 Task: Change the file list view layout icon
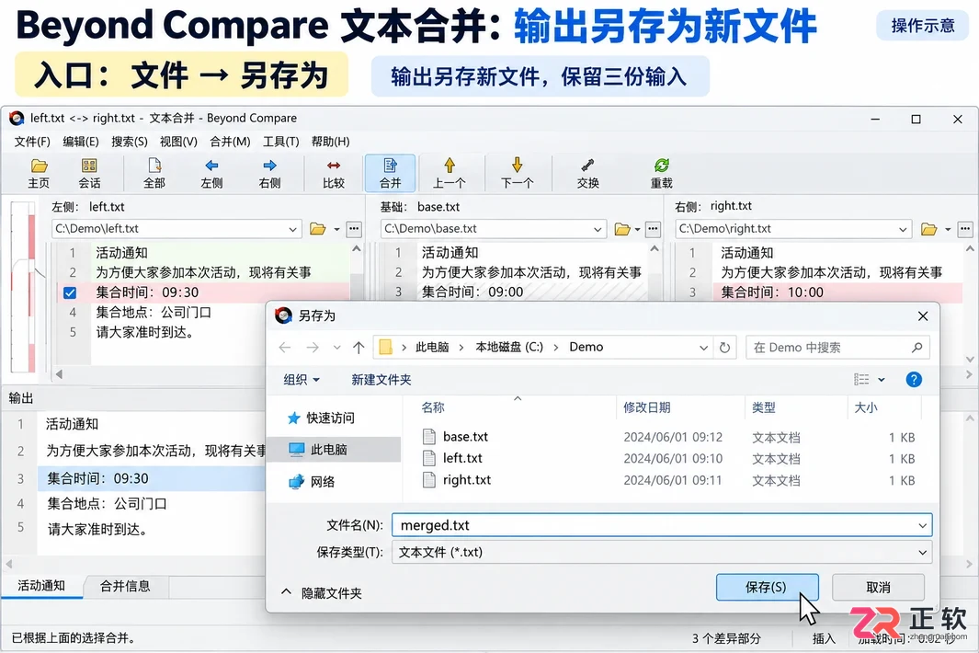[x=861, y=379]
